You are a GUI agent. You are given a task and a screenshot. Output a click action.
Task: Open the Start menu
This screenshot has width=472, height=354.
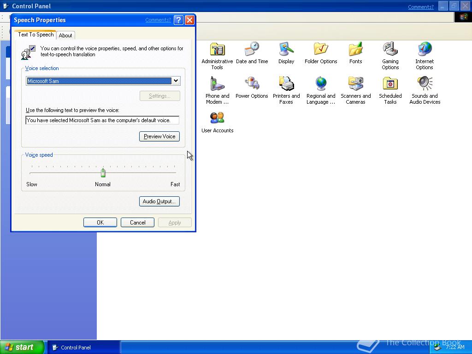22,347
